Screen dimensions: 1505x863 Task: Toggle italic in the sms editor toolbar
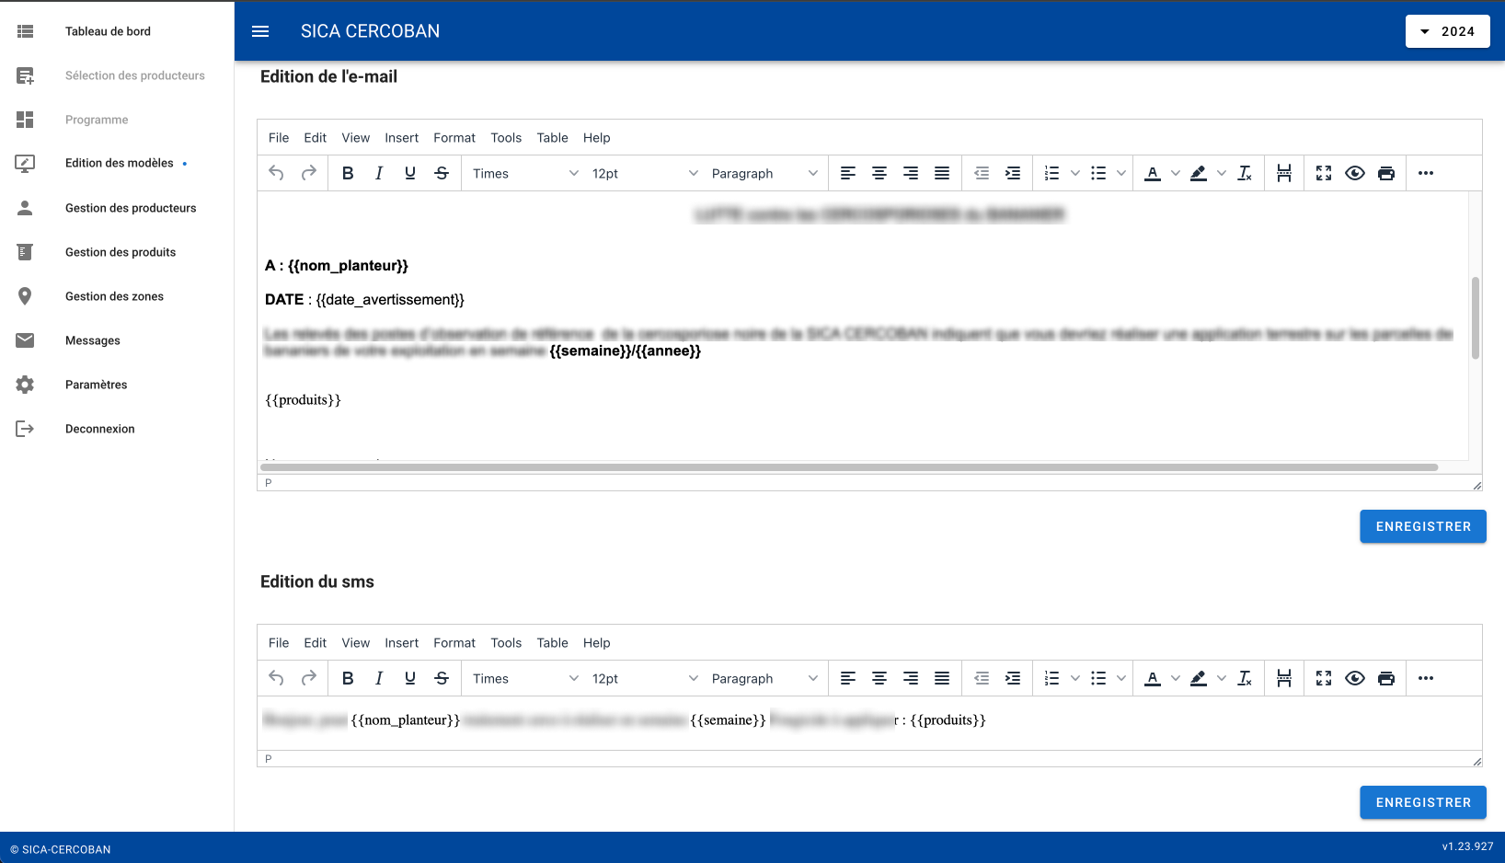[379, 678]
